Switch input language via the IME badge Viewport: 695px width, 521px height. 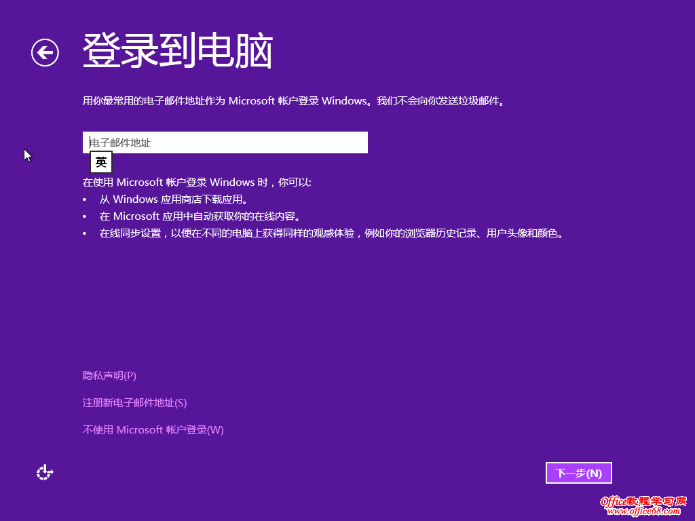[x=100, y=161]
